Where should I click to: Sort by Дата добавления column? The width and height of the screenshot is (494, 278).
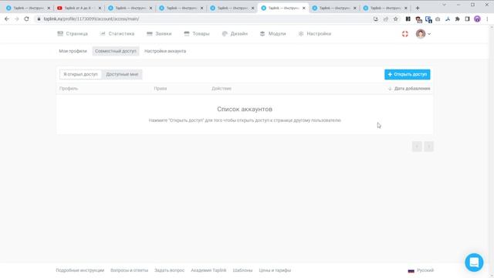coord(409,89)
